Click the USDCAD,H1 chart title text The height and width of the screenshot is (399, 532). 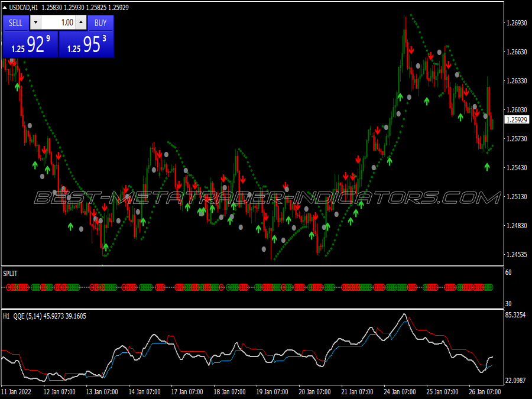[x=24, y=8]
